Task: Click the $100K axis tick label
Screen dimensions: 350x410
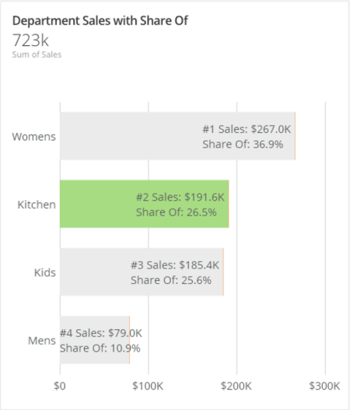Action: click(148, 386)
